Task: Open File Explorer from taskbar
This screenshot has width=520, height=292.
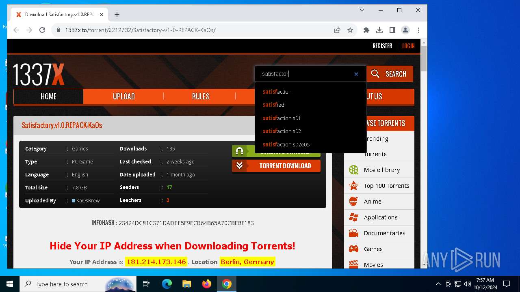Action: coord(187,284)
